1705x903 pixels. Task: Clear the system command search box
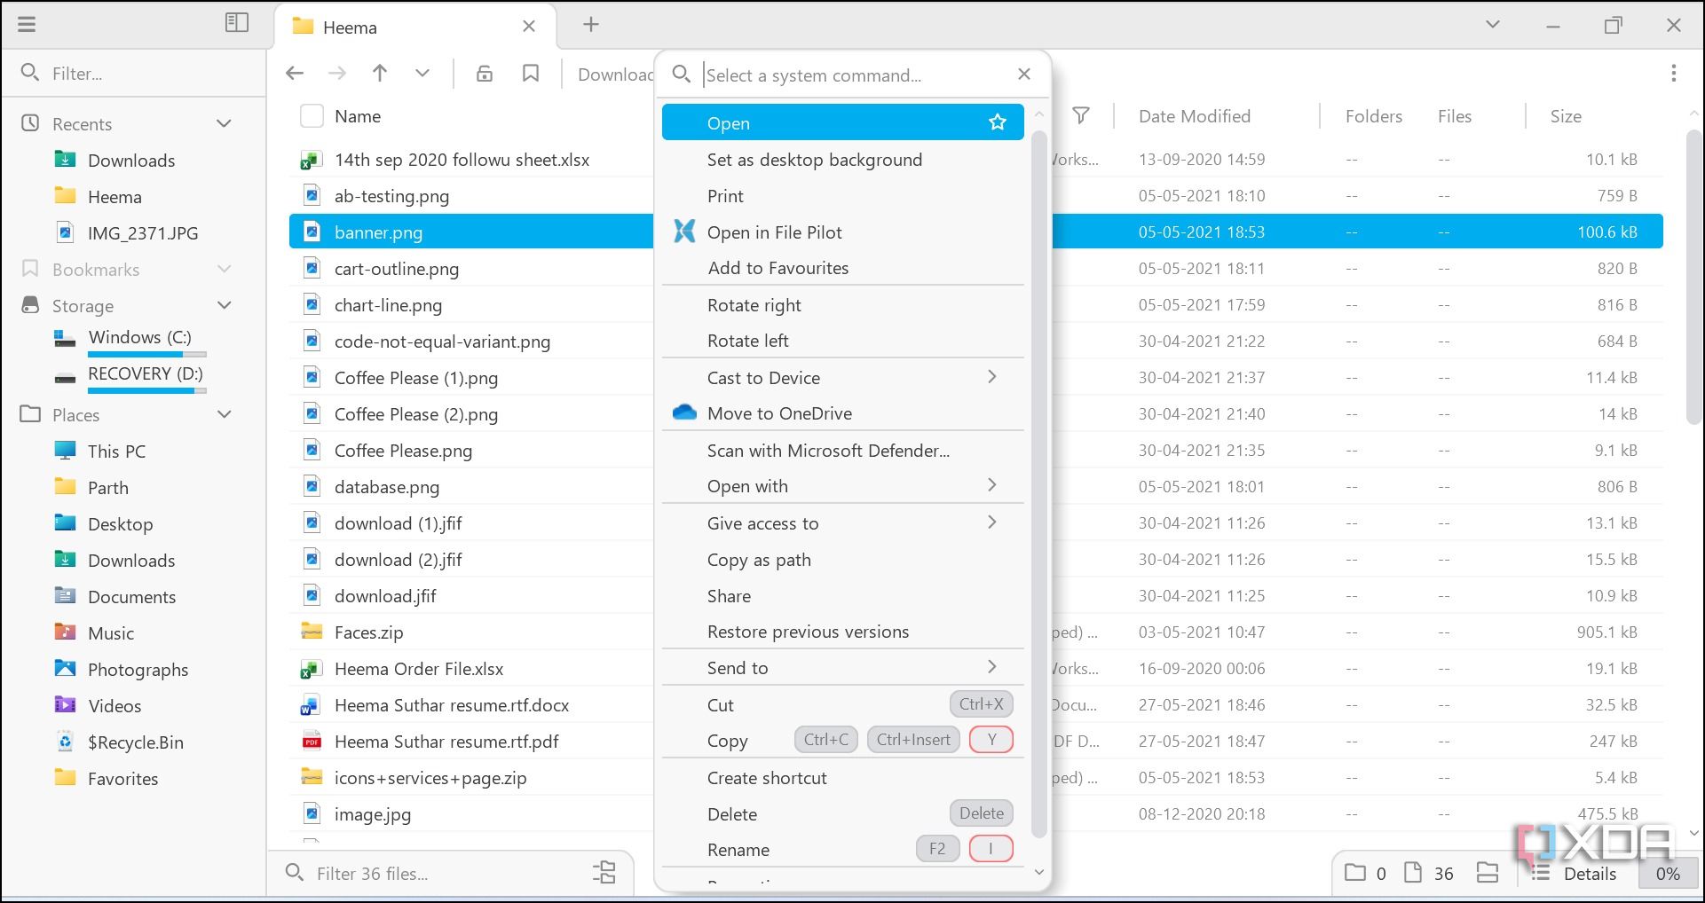[x=1024, y=75]
